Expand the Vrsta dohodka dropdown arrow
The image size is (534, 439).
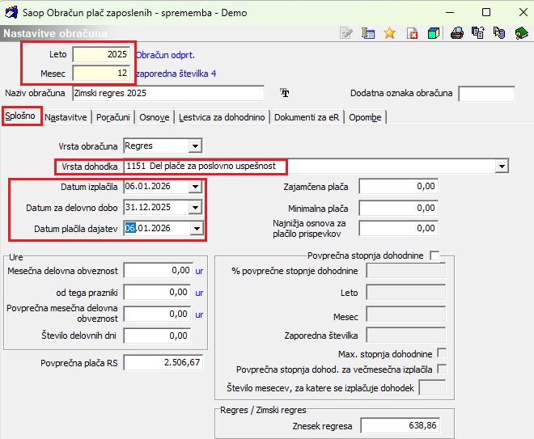pyautogui.click(x=502, y=167)
